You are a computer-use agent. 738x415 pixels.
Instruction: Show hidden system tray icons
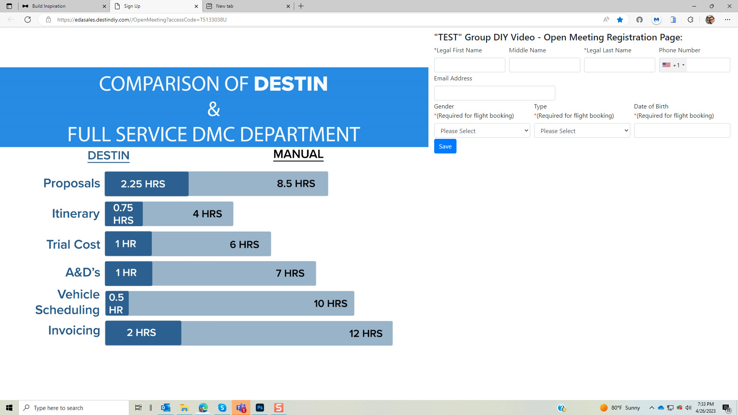pos(651,408)
